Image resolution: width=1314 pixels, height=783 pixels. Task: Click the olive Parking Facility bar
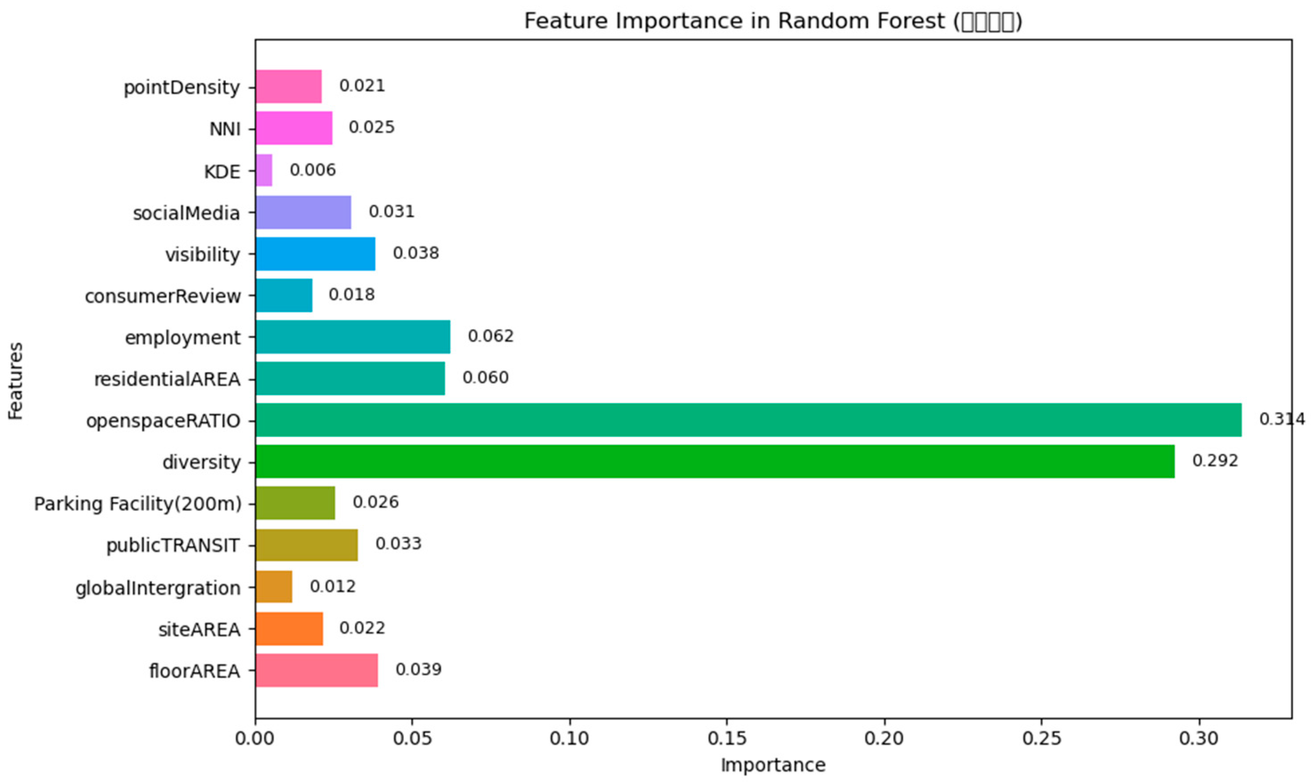[x=295, y=503]
